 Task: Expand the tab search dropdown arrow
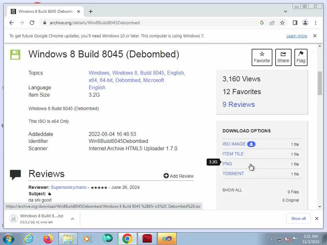[285, 11]
